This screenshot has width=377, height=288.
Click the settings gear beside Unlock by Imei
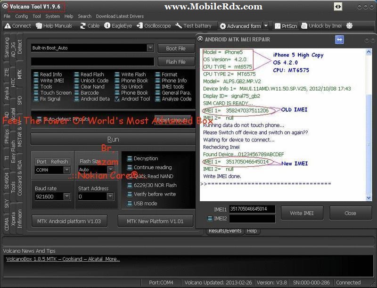point(349,26)
